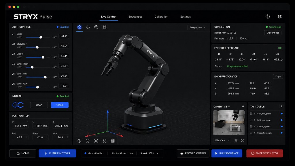Click the gripper Open button
The height and width of the screenshot is (166, 295).
[x=39, y=105]
